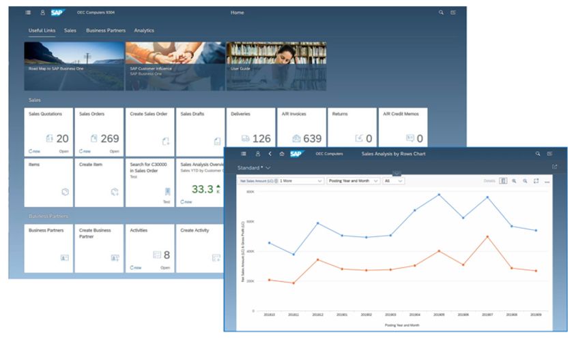
Task: Open the All filter dropdown
Action: 394,181
